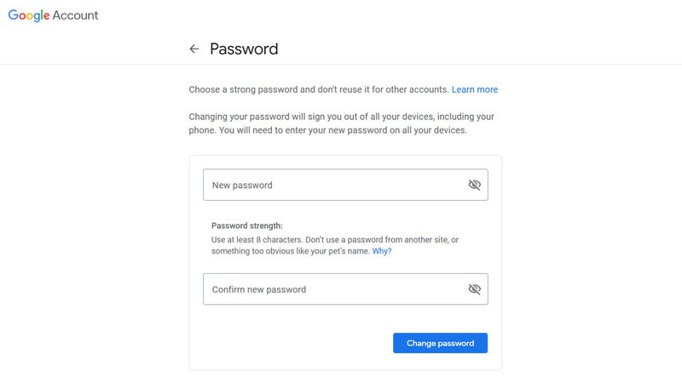
Task: Click the Choose a strong password sentence
Action: 318,89
